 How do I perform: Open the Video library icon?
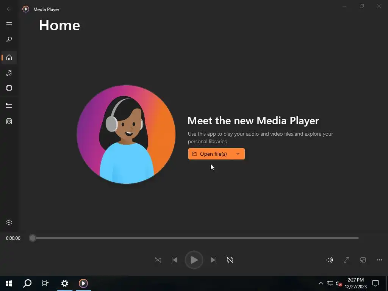[x=9, y=88]
